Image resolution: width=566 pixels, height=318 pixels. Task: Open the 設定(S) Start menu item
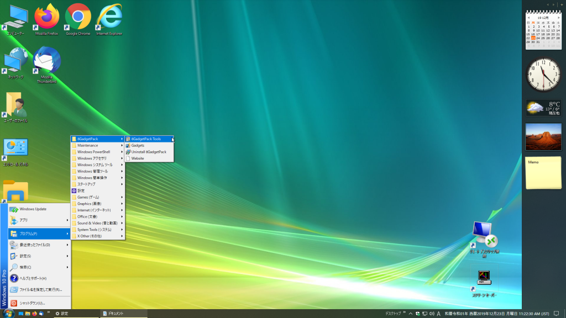(39, 256)
